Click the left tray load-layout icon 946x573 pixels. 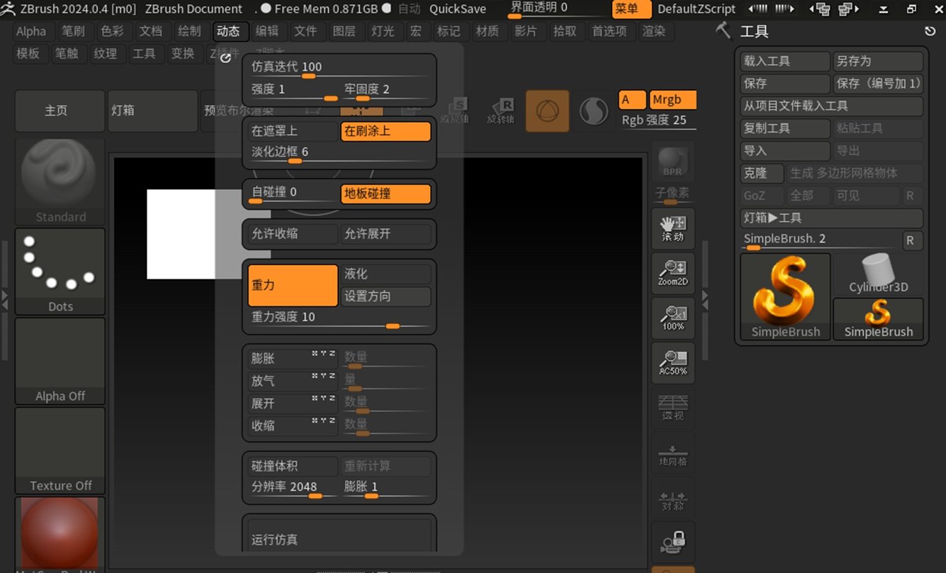click(821, 9)
